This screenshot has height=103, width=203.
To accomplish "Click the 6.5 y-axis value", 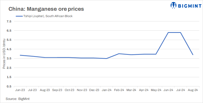I will point(9,31).
